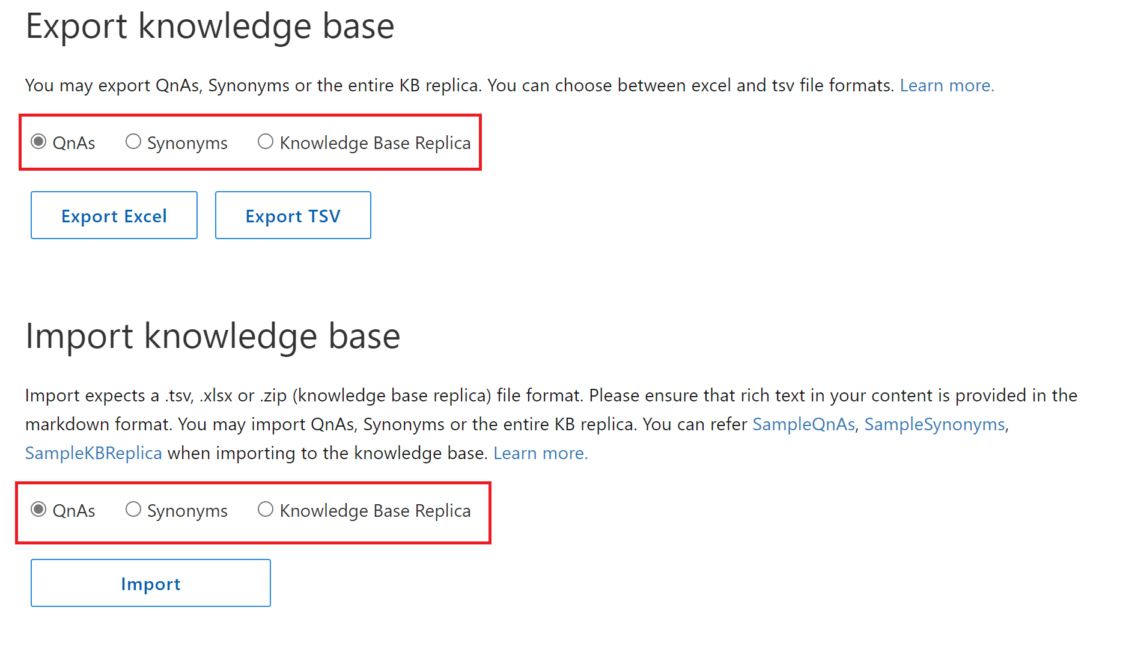
Task: Click the Export Excel button
Action: pyautogui.click(x=114, y=215)
